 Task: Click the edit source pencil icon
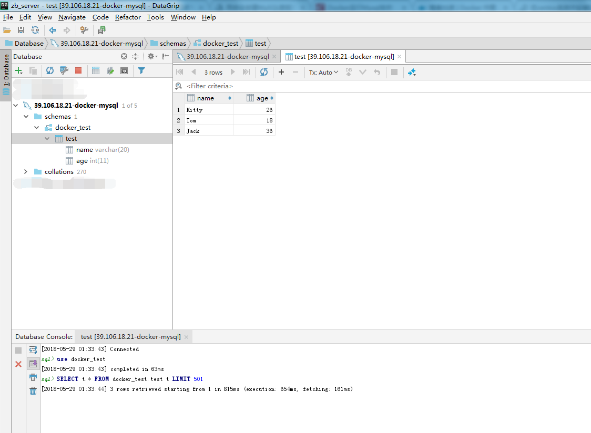110,70
